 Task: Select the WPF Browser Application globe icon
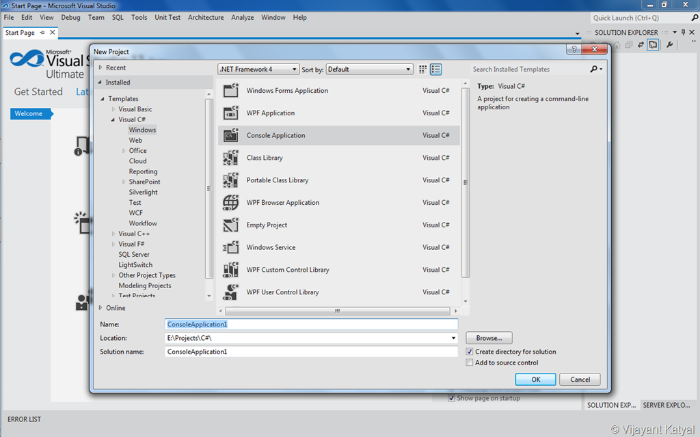point(231,202)
